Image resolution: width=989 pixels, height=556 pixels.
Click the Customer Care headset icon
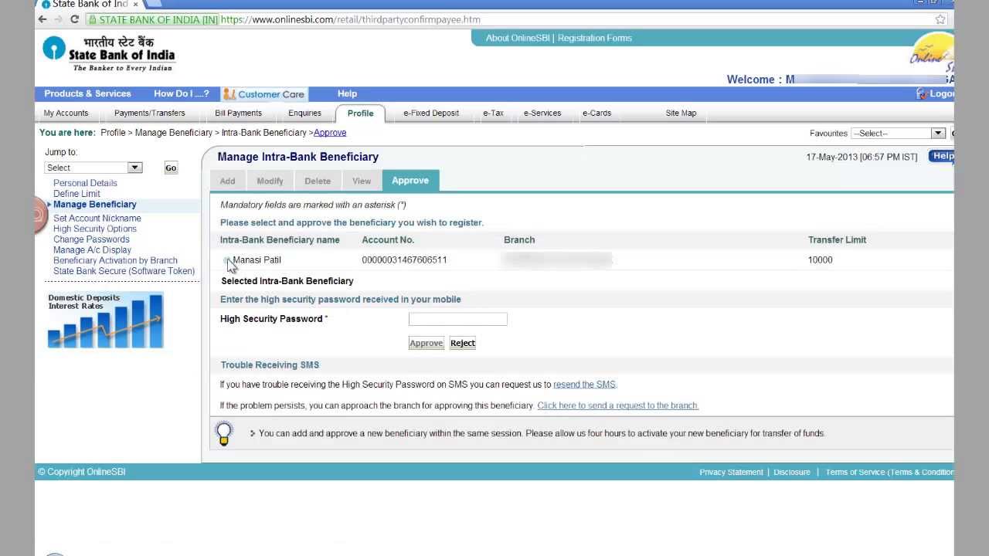point(229,94)
